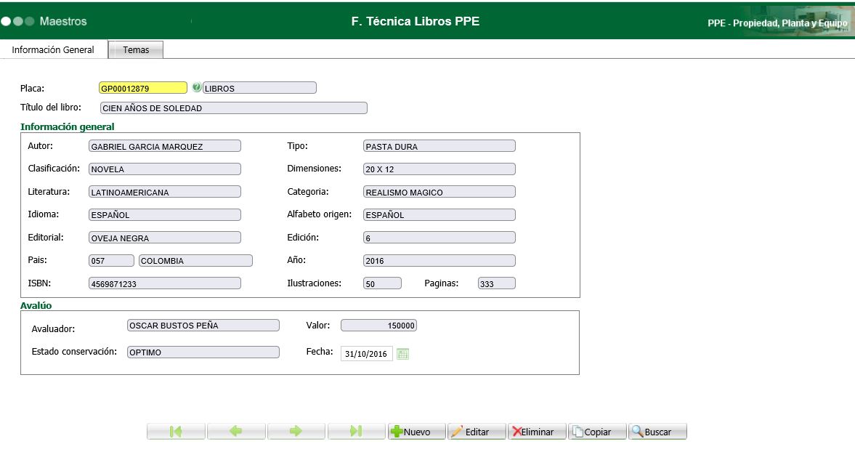This screenshot has width=855, height=460.
Task: Click the Título del libro label
Action: click(51, 108)
